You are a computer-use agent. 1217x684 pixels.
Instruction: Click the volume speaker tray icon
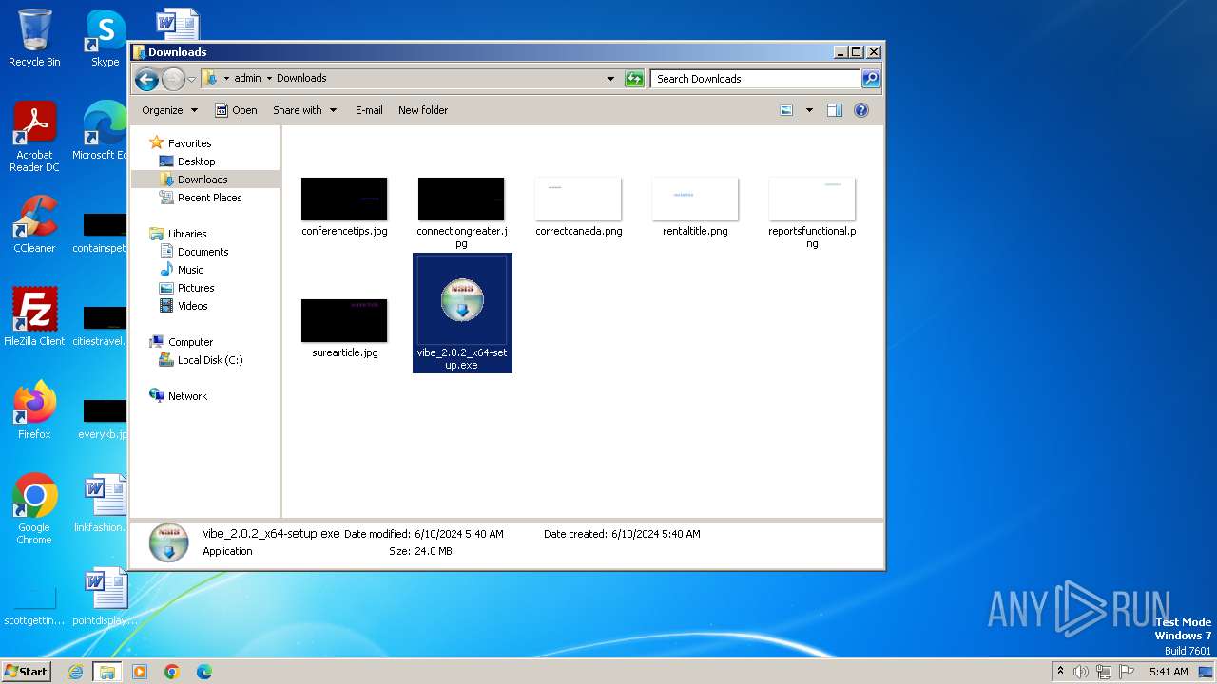coord(1081,672)
